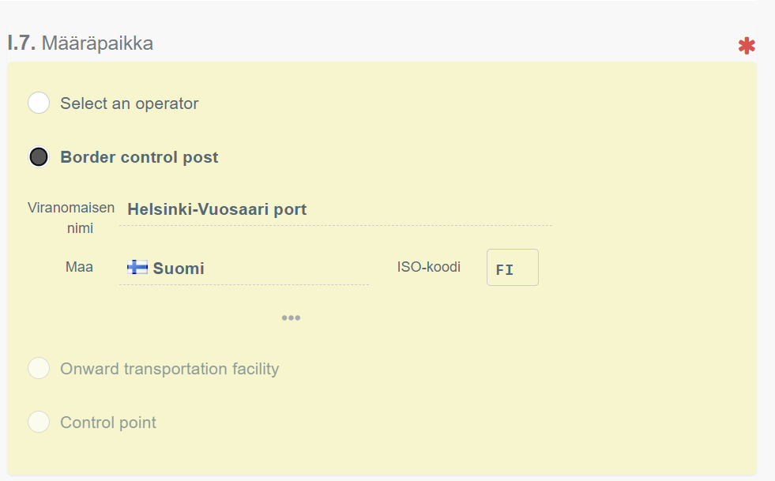Expand the three-dot ellipsis below country row
This screenshot has width=775, height=481.
click(291, 318)
